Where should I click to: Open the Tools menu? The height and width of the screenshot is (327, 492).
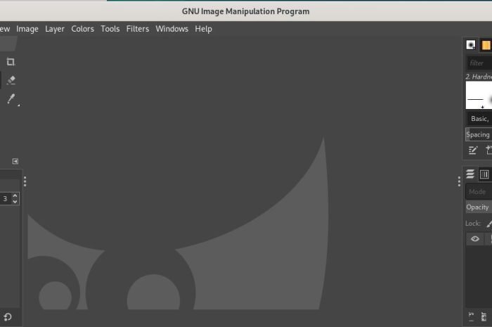110,29
